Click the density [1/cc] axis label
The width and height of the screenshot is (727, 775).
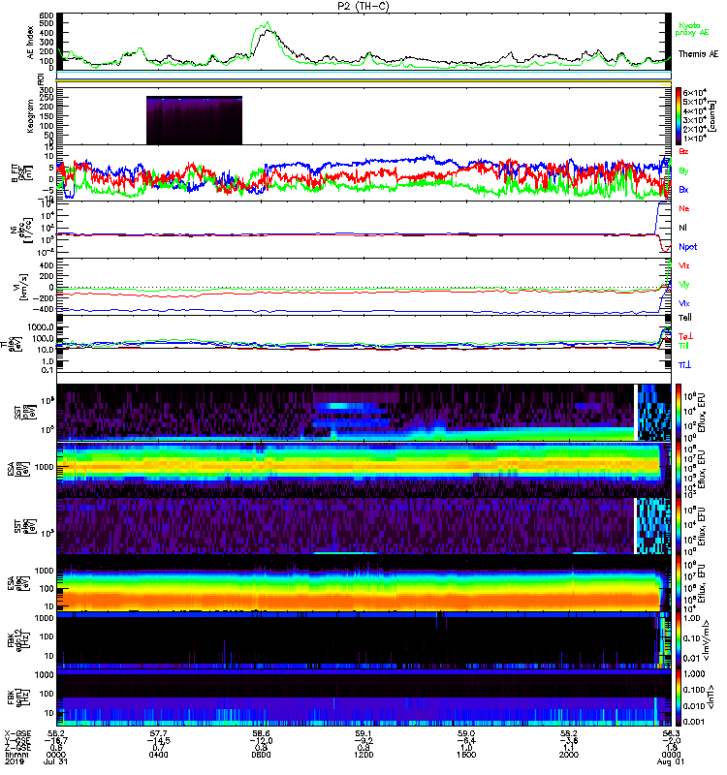point(21,231)
